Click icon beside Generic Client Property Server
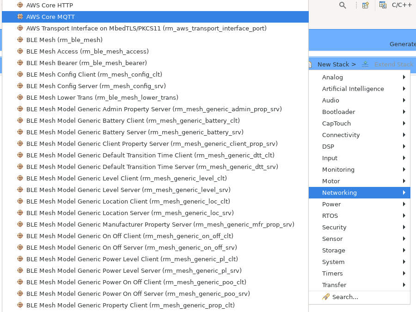Image resolution: width=416 pixels, height=312 pixels. click(20, 144)
